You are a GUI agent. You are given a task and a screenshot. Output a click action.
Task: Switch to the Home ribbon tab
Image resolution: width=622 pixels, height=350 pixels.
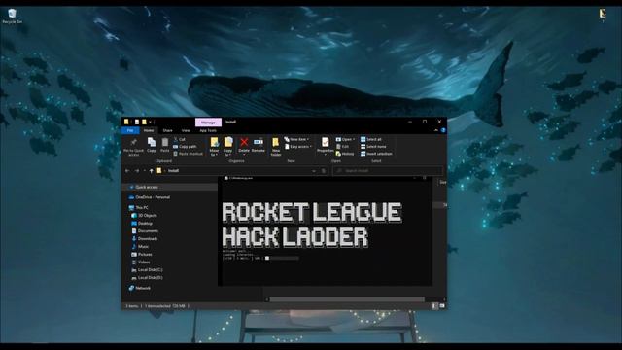tap(149, 130)
